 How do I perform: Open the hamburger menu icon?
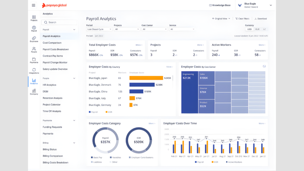(34, 5)
